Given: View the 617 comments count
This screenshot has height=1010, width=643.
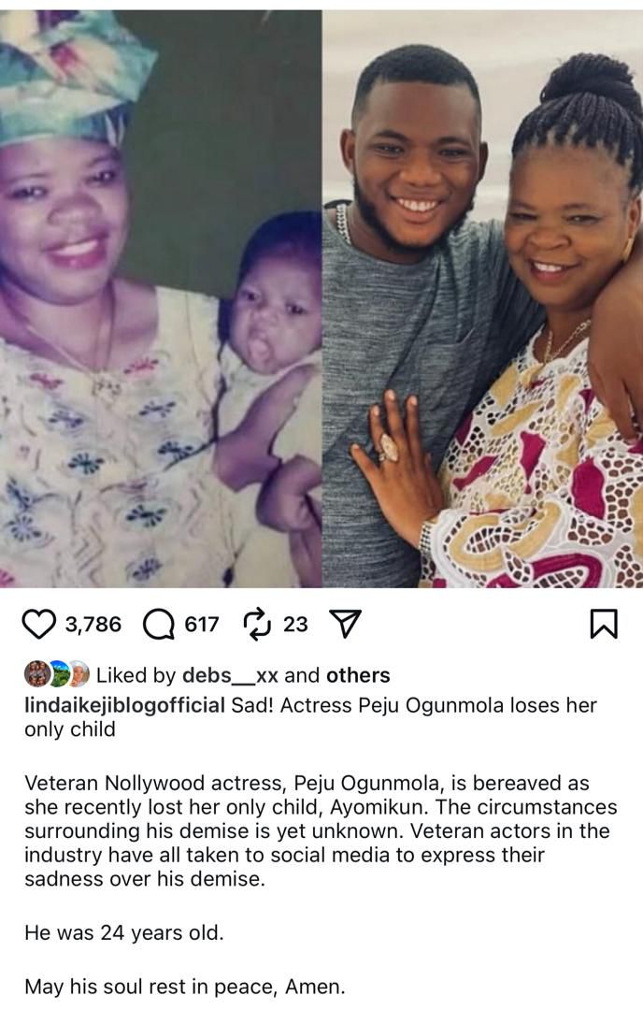Looking at the screenshot, I should coord(202,624).
